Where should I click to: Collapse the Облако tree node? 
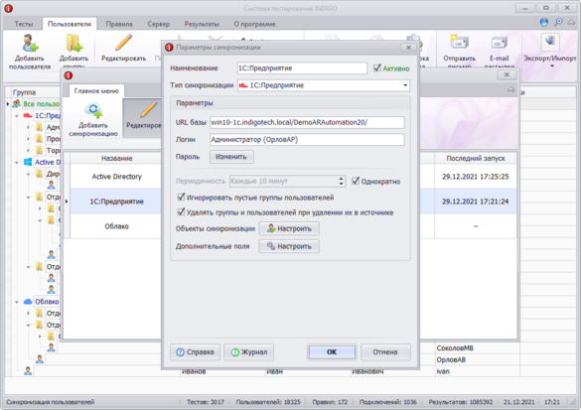(16, 302)
